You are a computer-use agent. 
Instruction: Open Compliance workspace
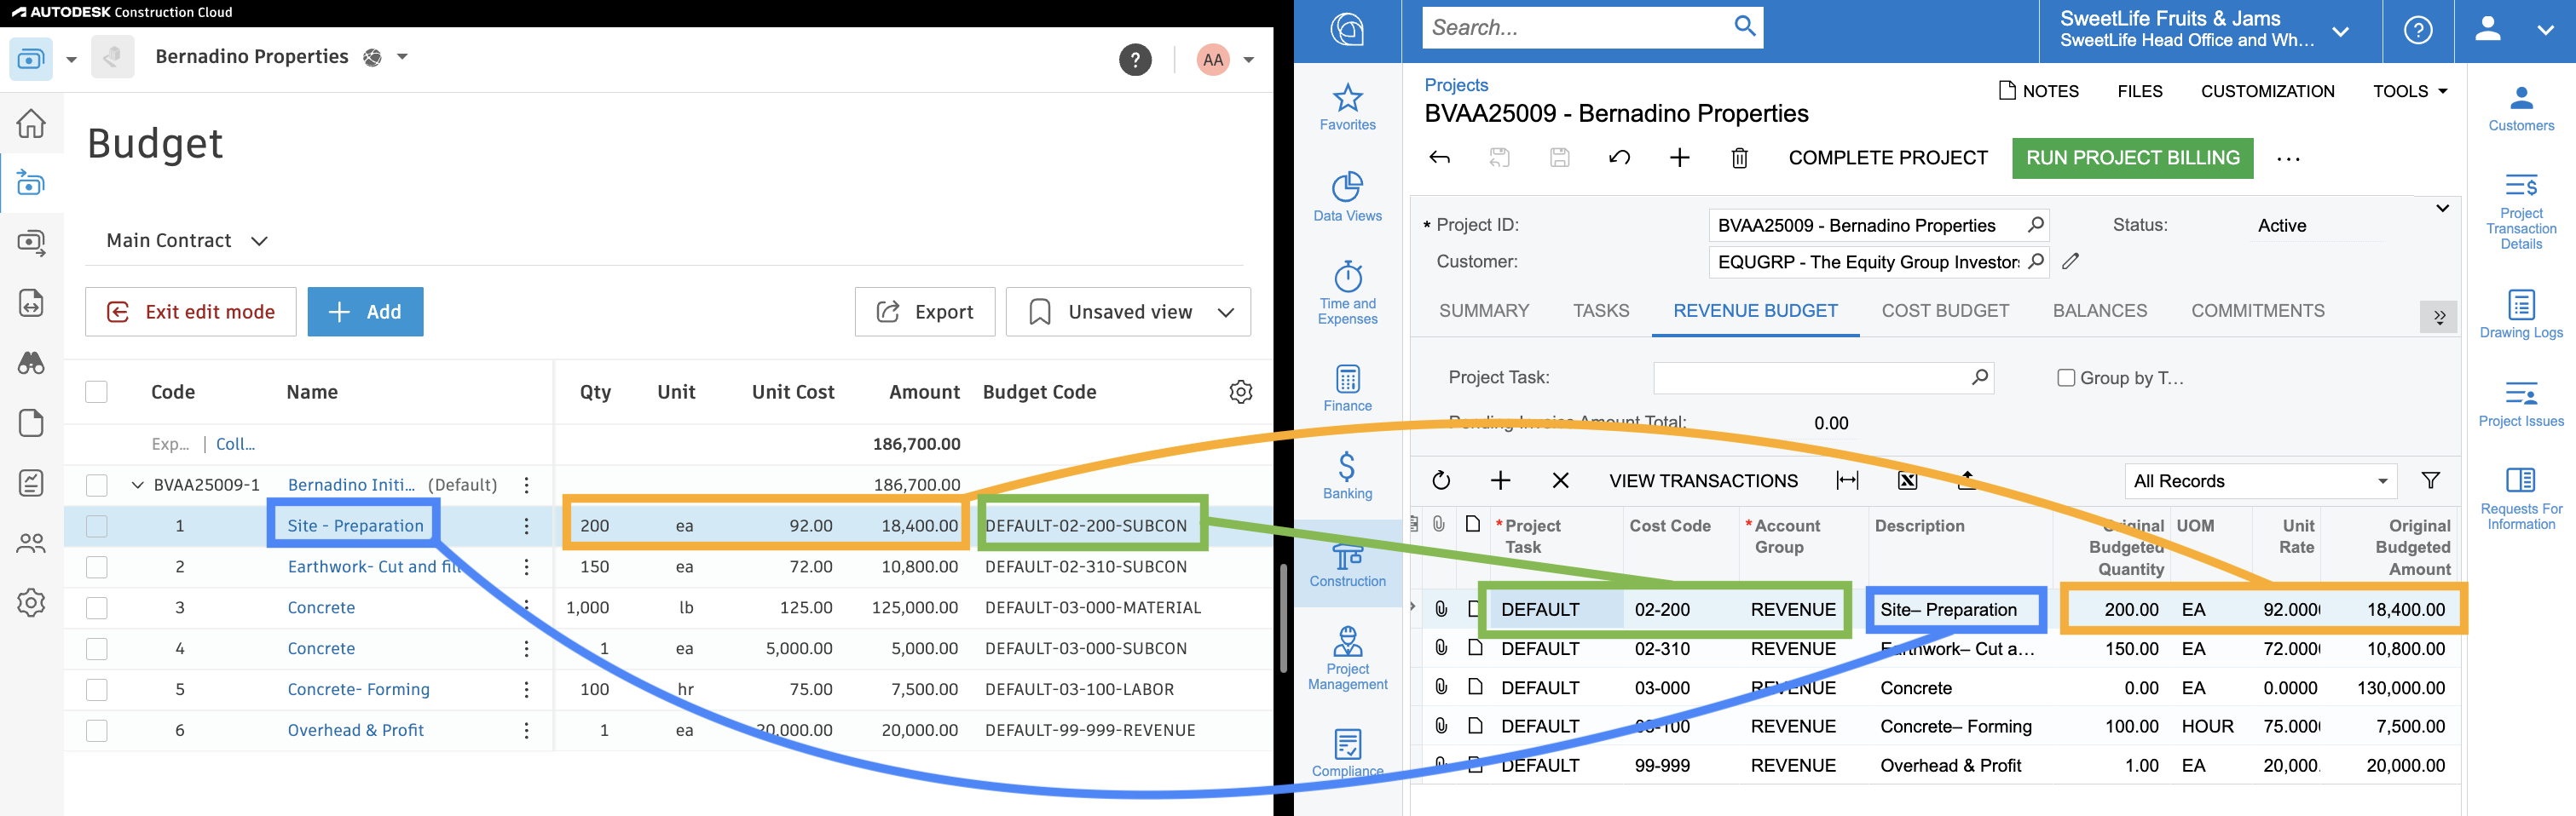click(x=1347, y=753)
